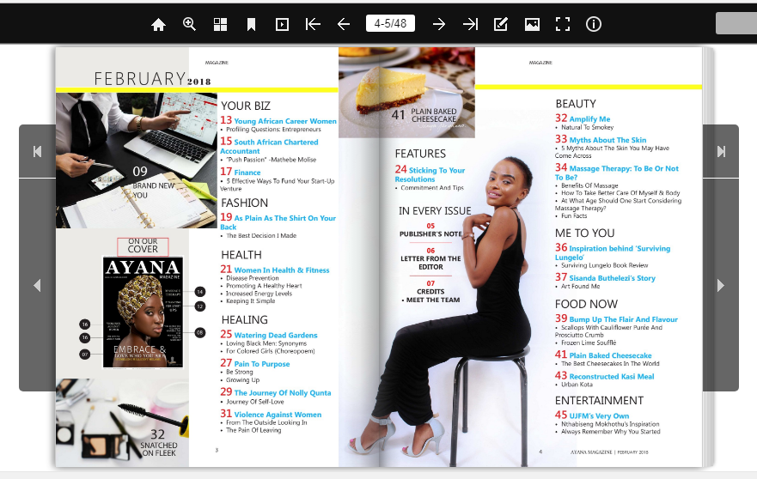Open 43 Reconstructed Kasi Meal link
757x479 pixels.
[604, 376]
